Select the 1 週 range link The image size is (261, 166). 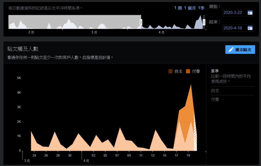(x=178, y=8)
